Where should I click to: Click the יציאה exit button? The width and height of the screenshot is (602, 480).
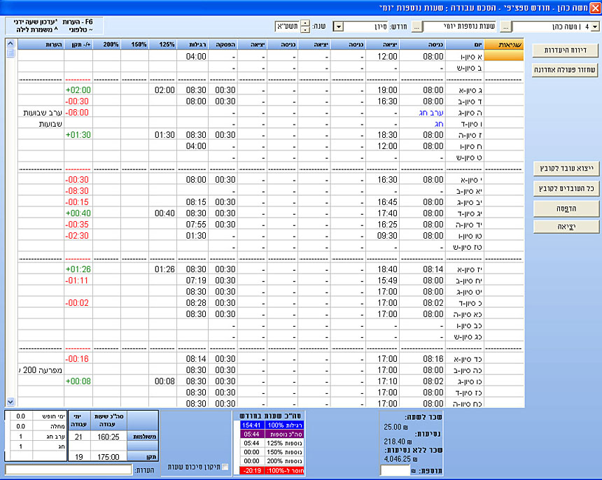pyautogui.click(x=565, y=227)
